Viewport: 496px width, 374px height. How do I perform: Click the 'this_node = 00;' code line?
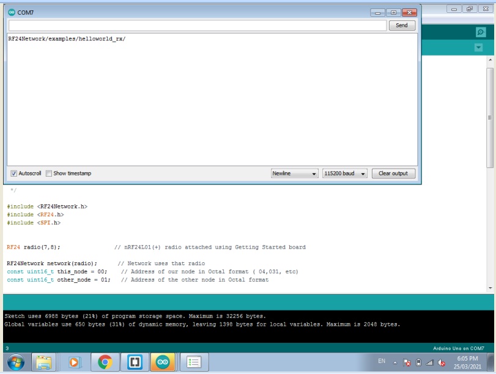point(57,271)
